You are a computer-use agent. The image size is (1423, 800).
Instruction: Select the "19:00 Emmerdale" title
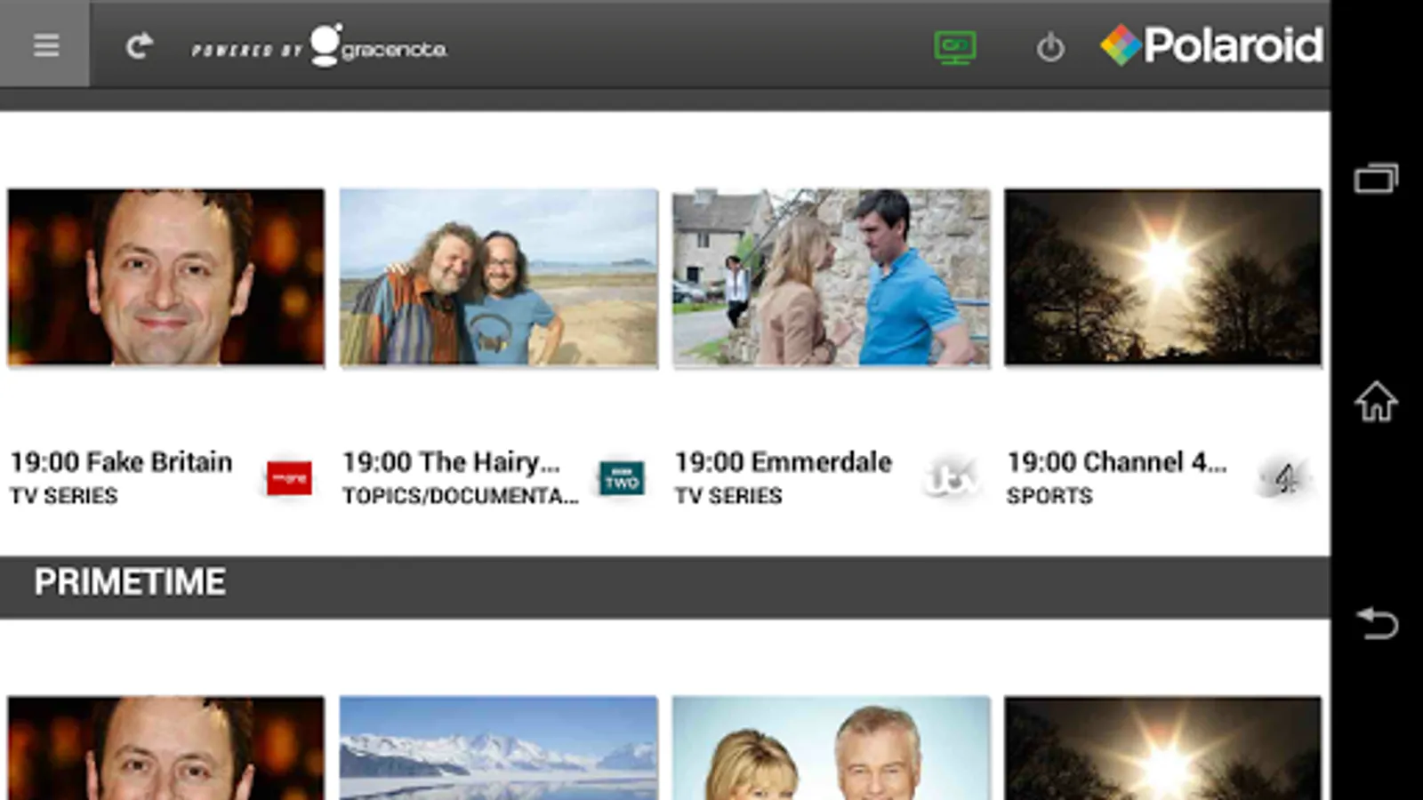tap(783, 462)
